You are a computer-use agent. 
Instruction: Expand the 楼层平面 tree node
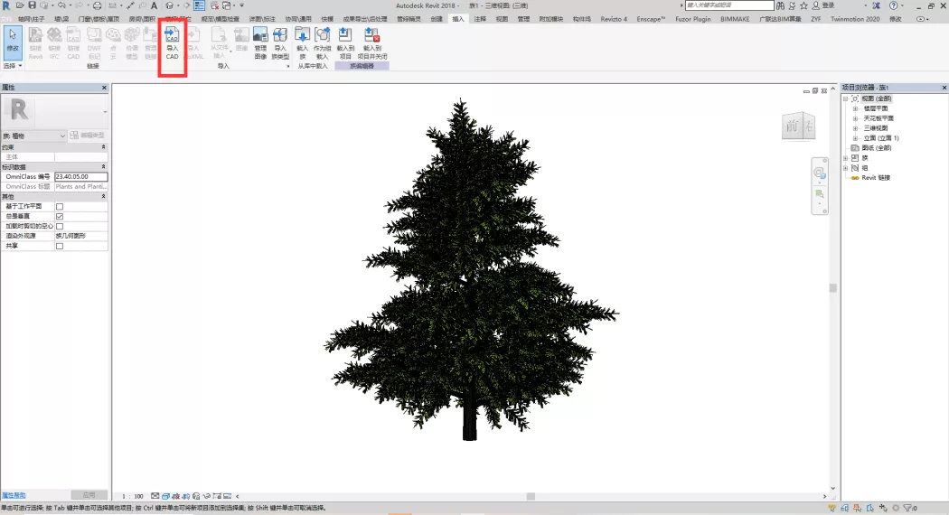point(855,108)
